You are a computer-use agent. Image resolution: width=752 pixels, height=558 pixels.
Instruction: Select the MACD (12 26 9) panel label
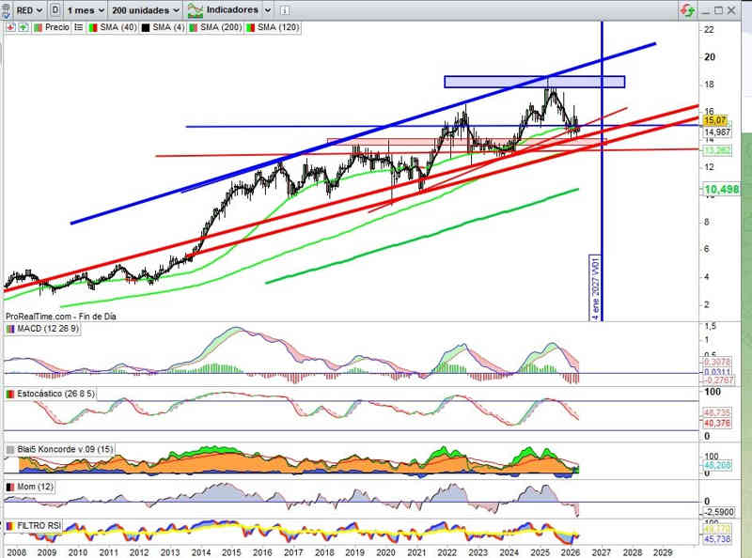tap(48, 327)
